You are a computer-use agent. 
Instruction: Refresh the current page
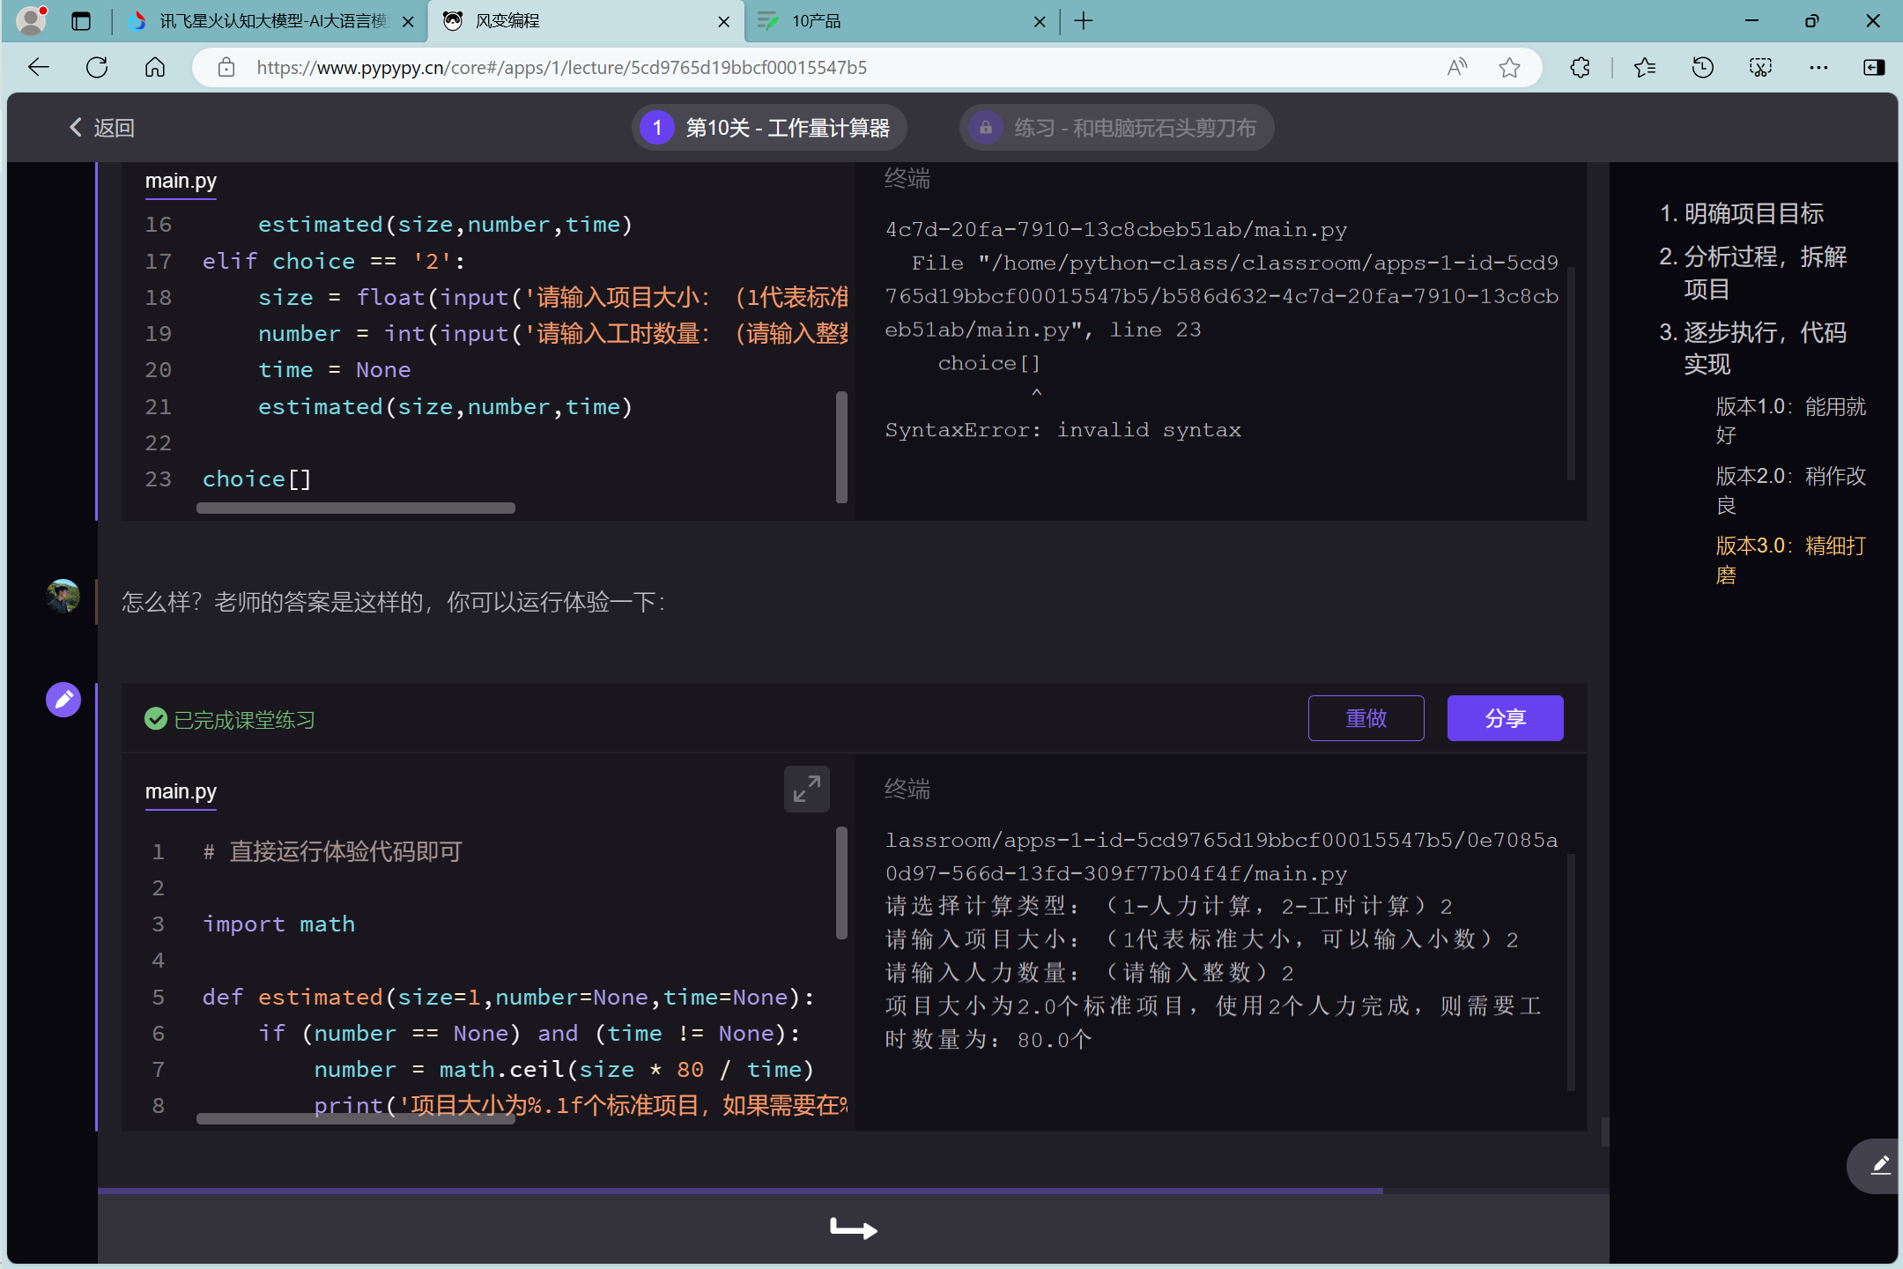pos(97,68)
